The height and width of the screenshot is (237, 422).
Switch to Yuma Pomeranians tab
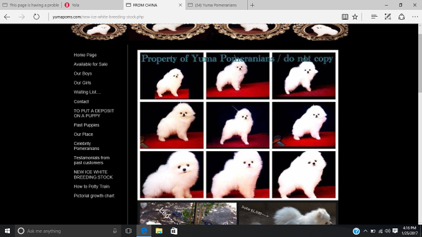click(216, 5)
